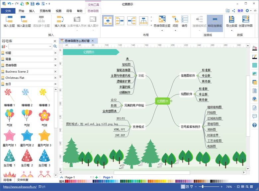Search the symbol library with magnifier icon
Viewport: 259px width, 191px height.
[55, 46]
